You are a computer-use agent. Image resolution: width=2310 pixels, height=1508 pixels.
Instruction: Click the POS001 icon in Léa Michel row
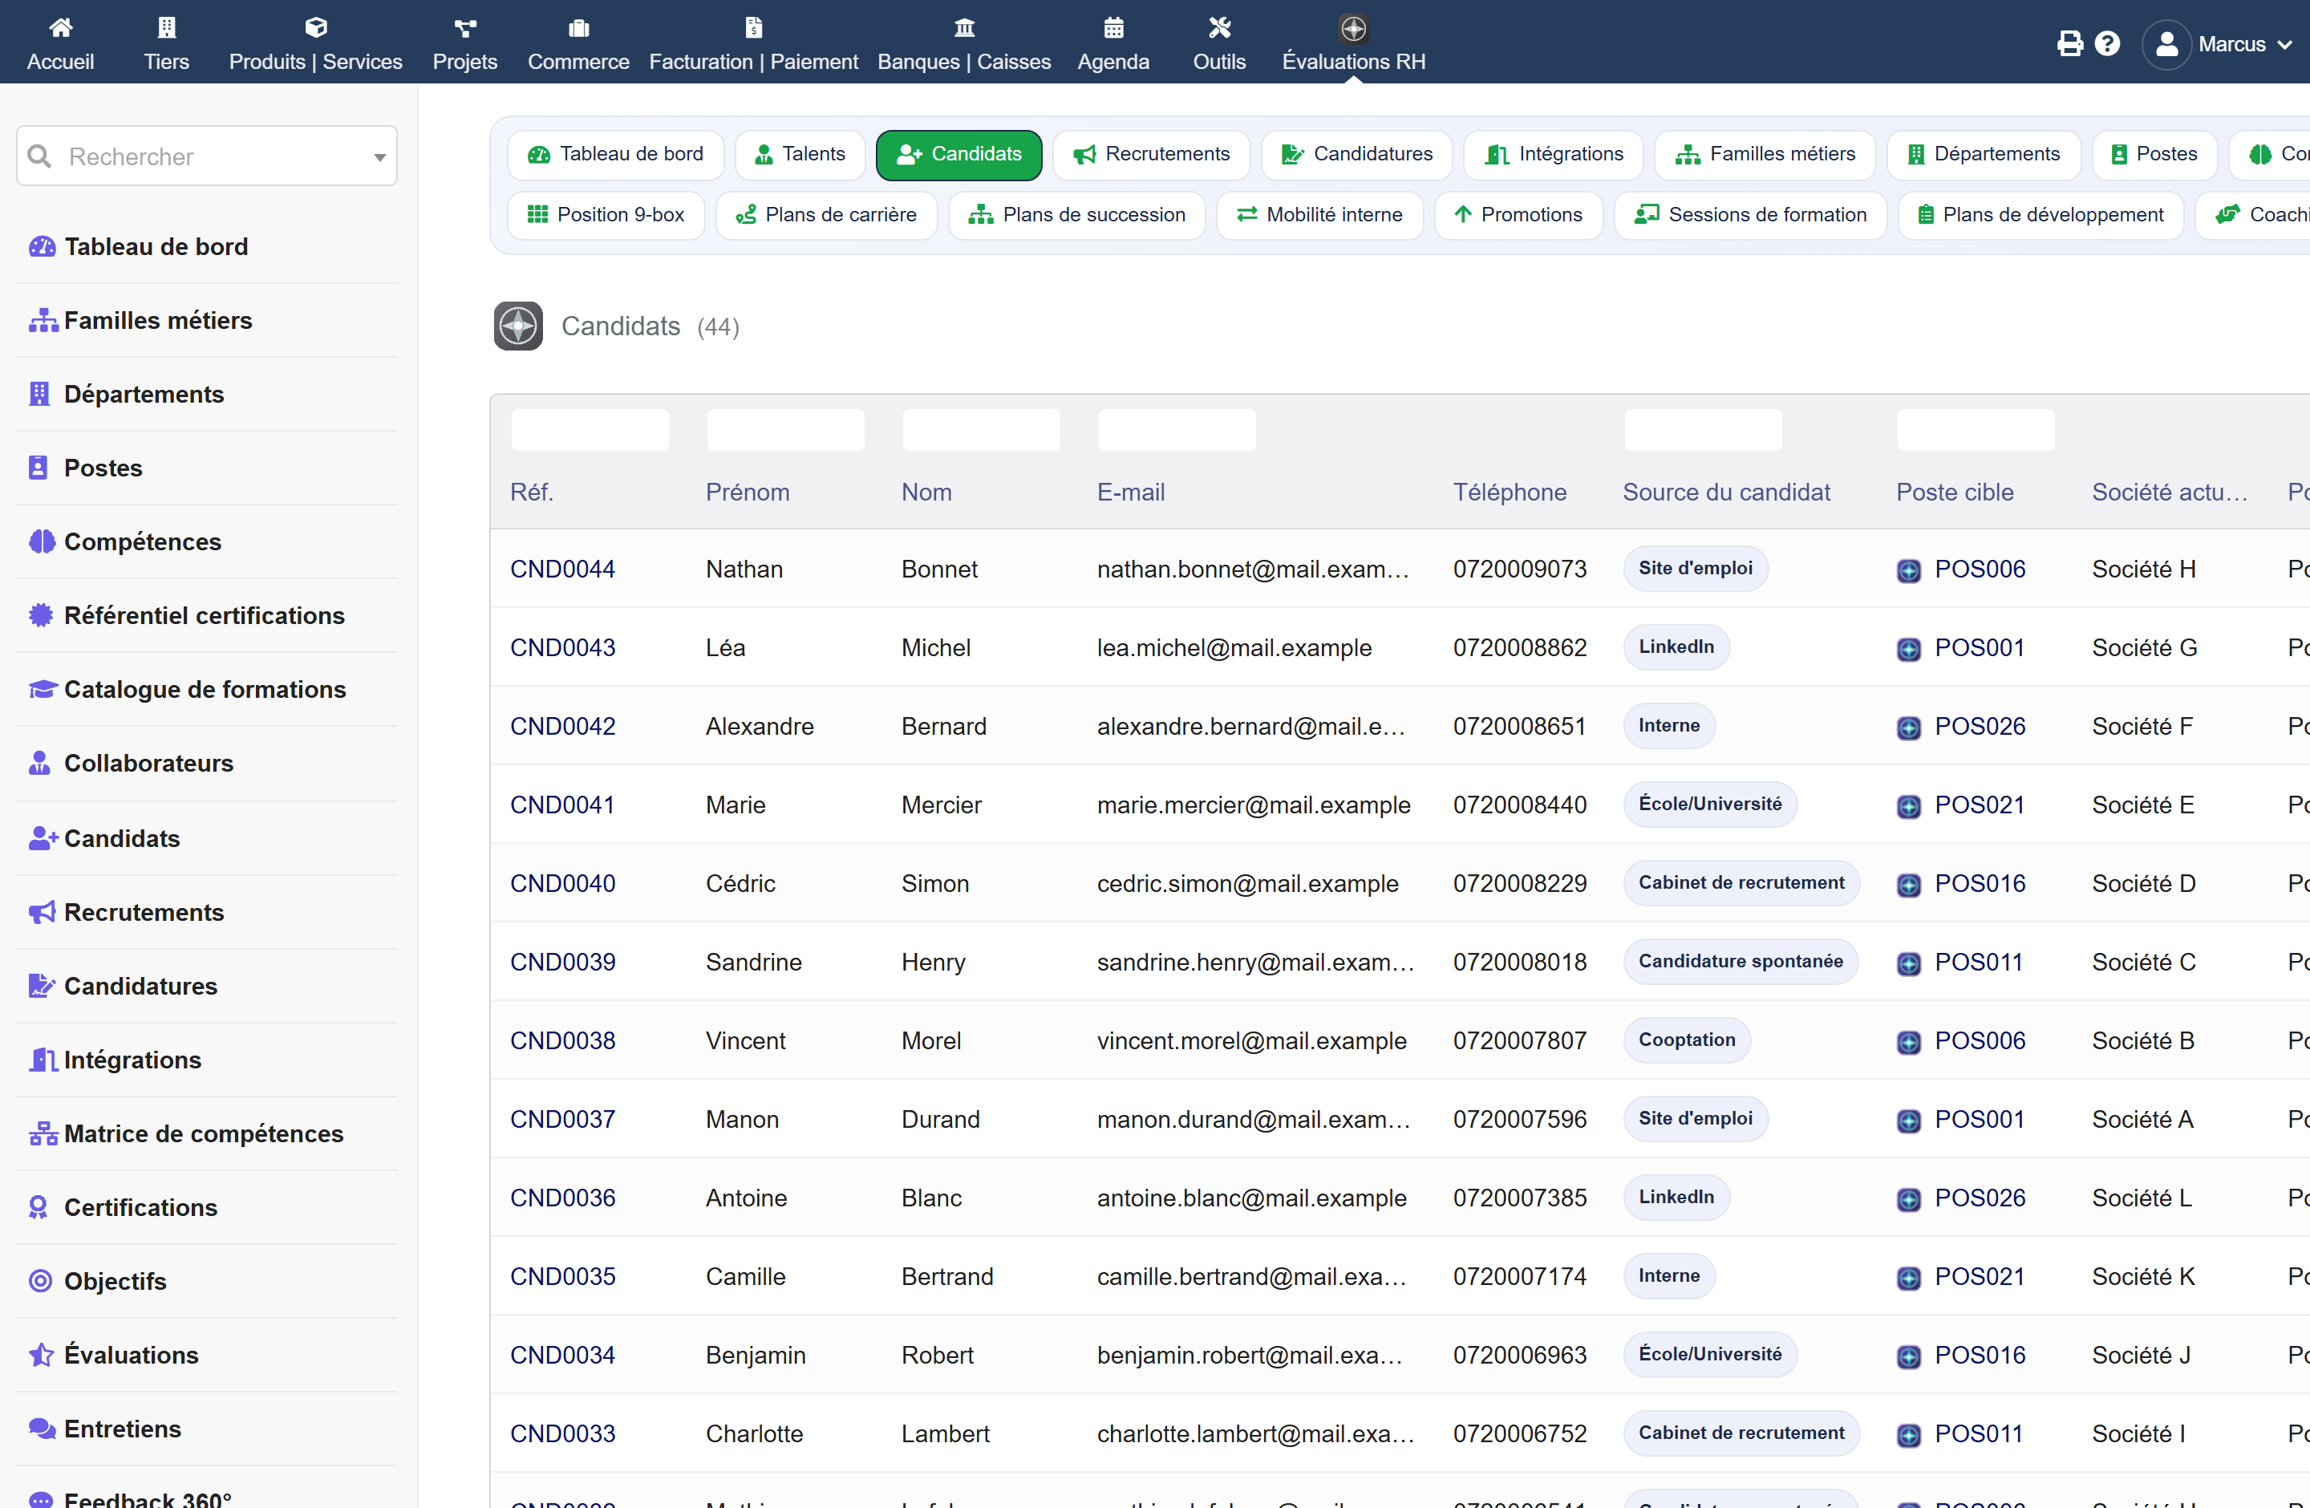coord(1908,649)
